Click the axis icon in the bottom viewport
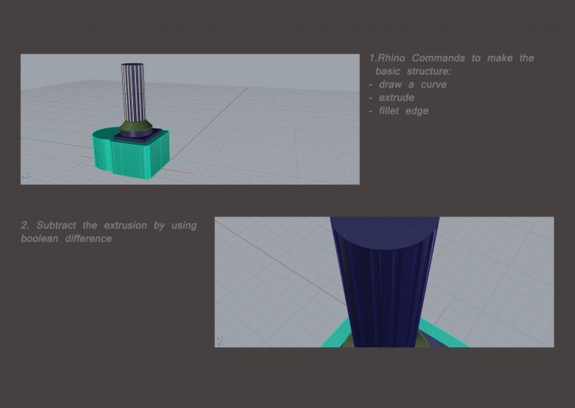 pyautogui.click(x=220, y=340)
